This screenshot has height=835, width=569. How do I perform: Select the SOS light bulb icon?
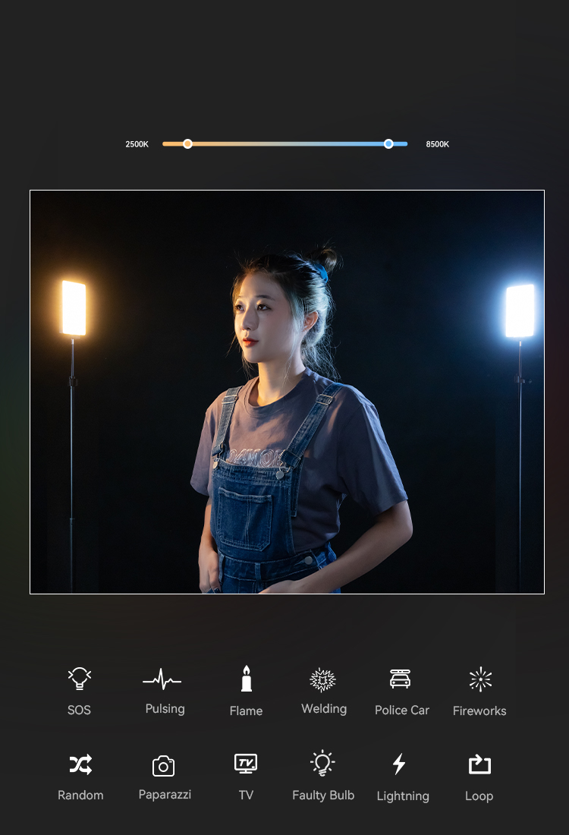coord(80,679)
